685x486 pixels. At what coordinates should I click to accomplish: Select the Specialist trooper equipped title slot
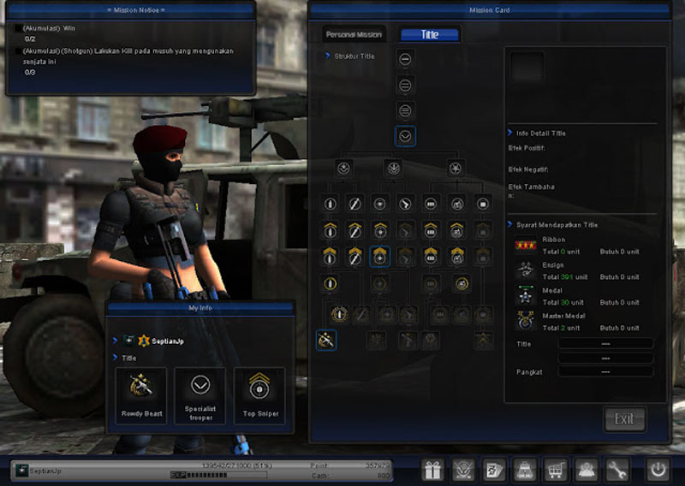pos(200,395)
